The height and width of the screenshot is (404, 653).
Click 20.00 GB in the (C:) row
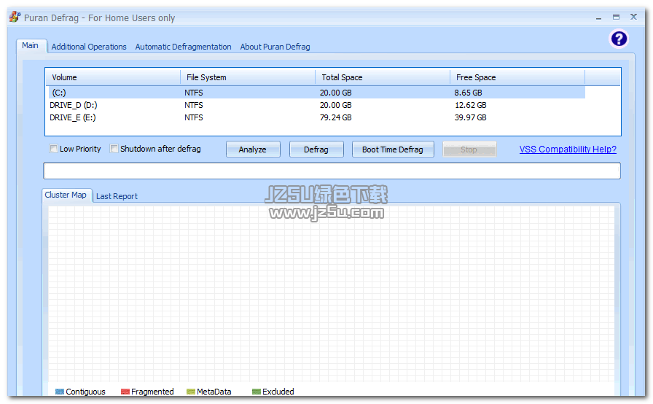tap(336, 93)
